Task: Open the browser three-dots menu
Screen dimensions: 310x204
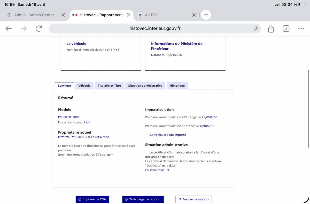Action: (301, 28)
